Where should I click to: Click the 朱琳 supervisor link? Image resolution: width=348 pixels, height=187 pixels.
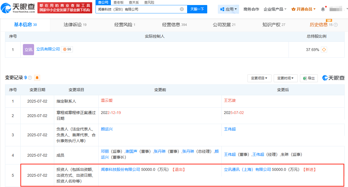point(284,154)
